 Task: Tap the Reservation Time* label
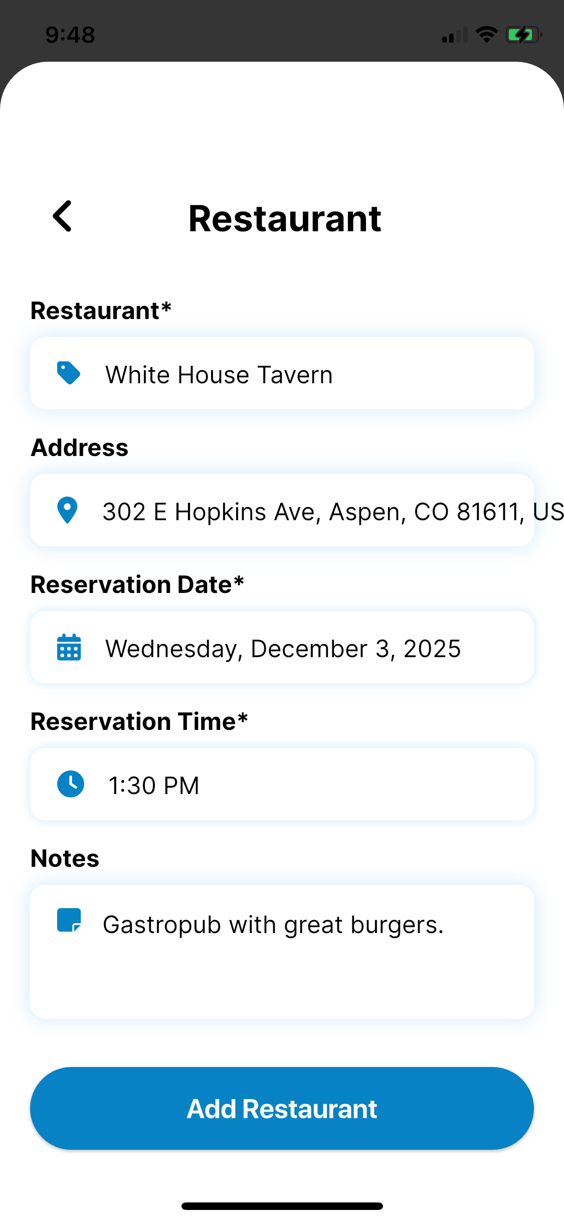pos(139,721)
